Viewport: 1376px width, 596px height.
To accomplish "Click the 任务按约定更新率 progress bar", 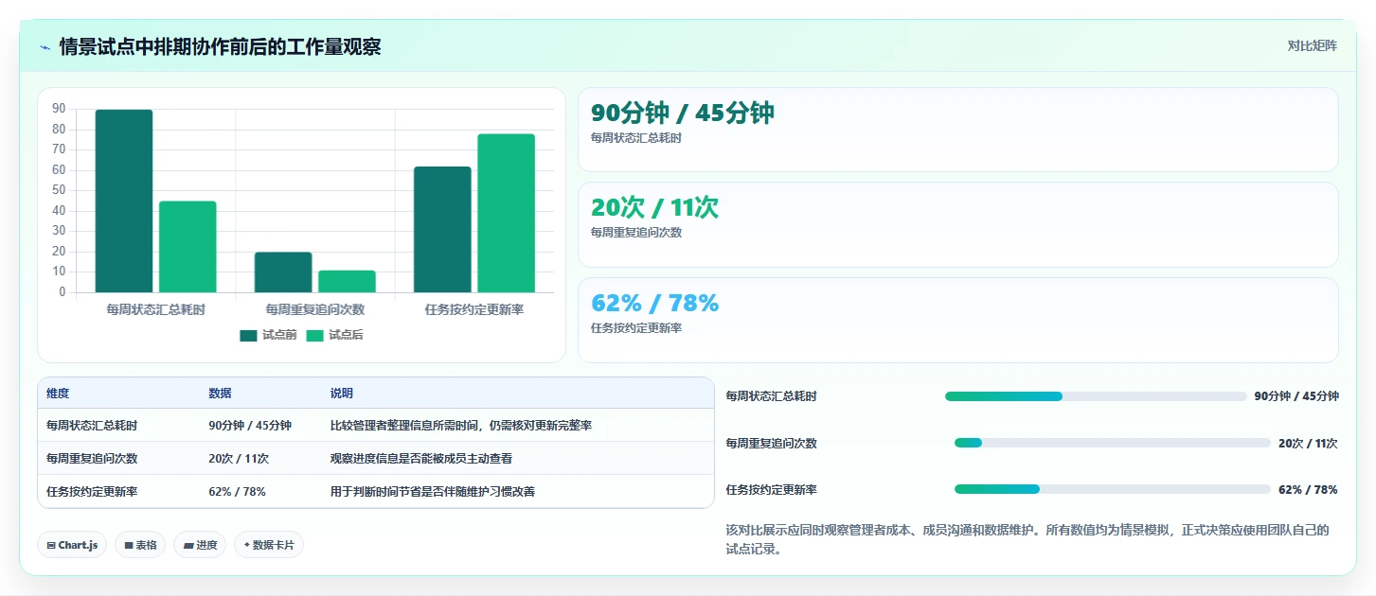I will (x=1112, y=489).
